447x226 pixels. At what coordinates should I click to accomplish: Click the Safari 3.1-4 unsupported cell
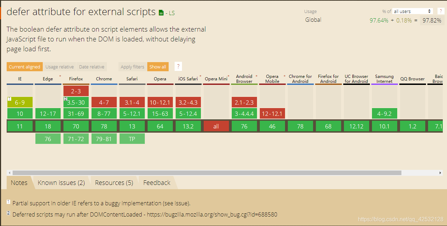pyautogui.click(x=132, y=102)
